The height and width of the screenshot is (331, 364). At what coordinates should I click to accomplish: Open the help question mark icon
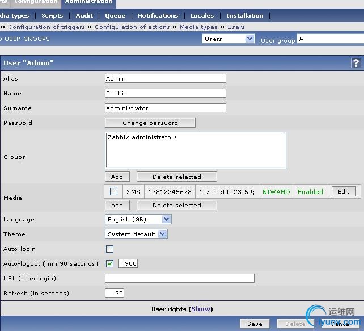(355, 63)
